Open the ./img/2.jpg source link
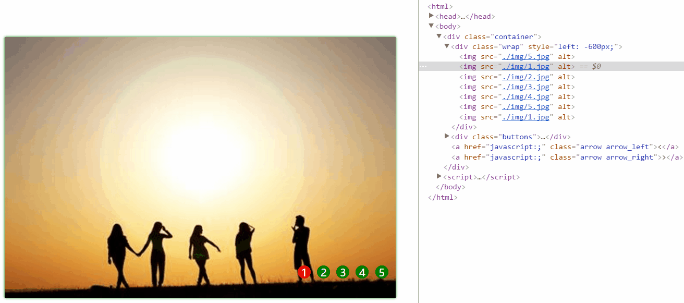This screenshot has width=684, height=303. [x=526, y=77]
